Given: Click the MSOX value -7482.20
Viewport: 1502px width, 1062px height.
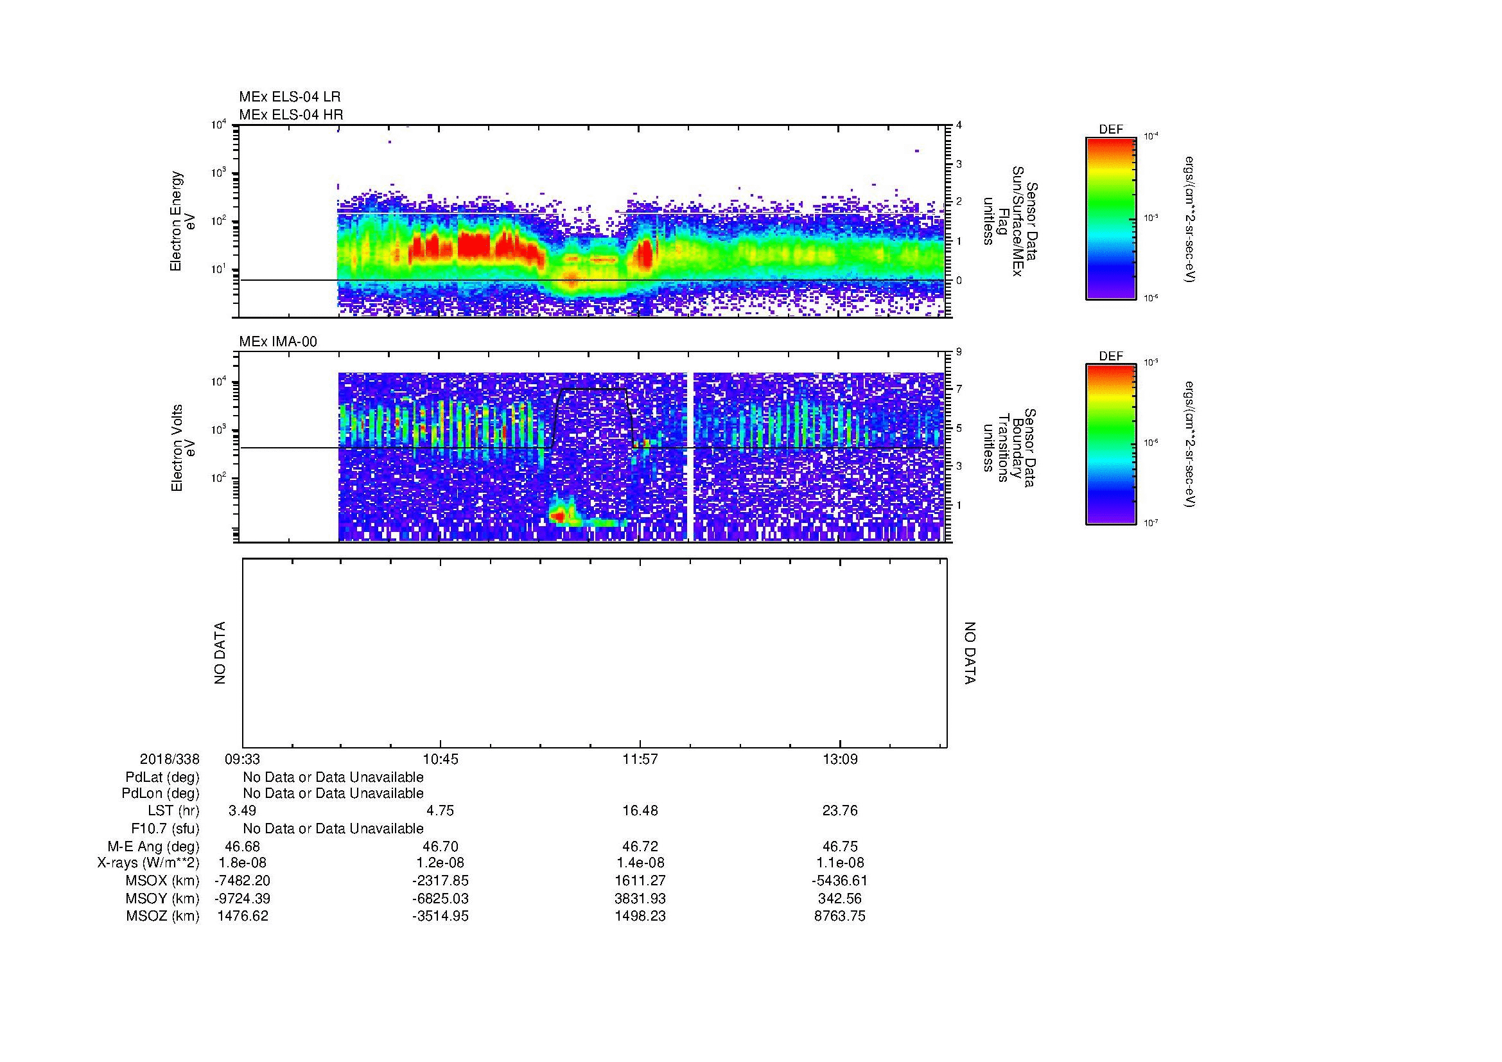Looking at the screenshot, I should point(243,881).
